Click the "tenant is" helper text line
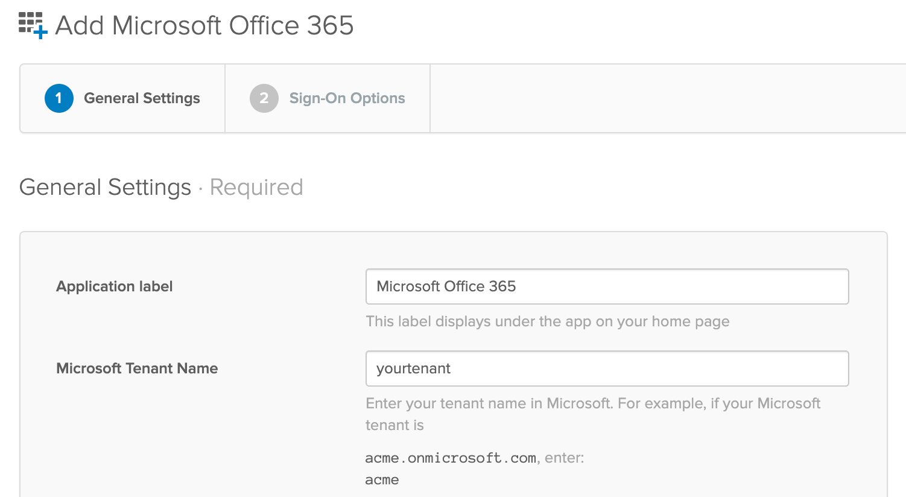Viewport: 906px width, 497px height. 394,425
